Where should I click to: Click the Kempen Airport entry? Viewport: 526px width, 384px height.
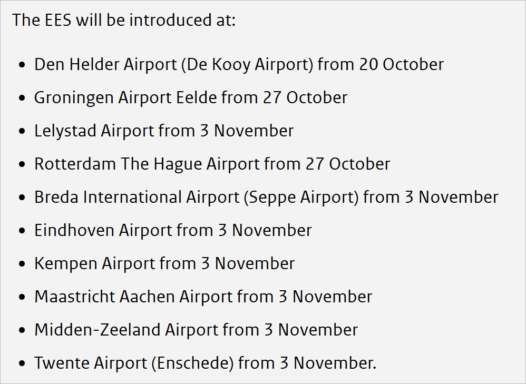click(164, 264)
